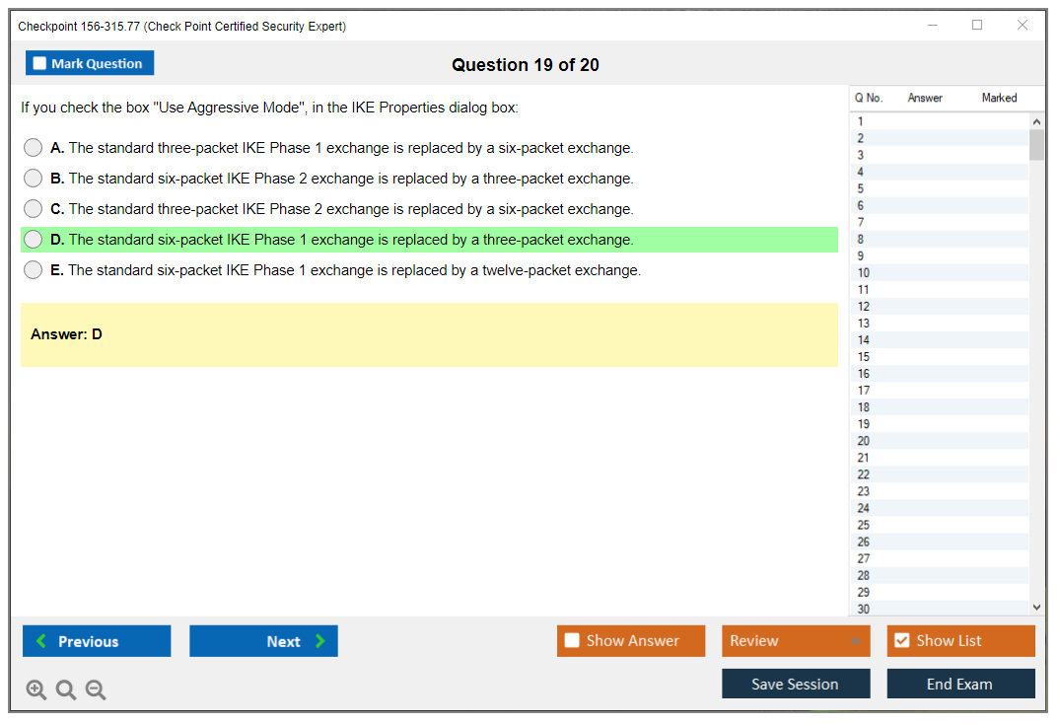Click the zoom in magnifier icon
1060x725 pixels.
point(36,690)
